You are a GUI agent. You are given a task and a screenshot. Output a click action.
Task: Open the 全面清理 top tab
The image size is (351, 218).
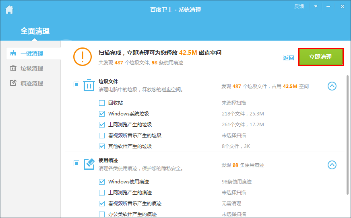pos(35,31)
